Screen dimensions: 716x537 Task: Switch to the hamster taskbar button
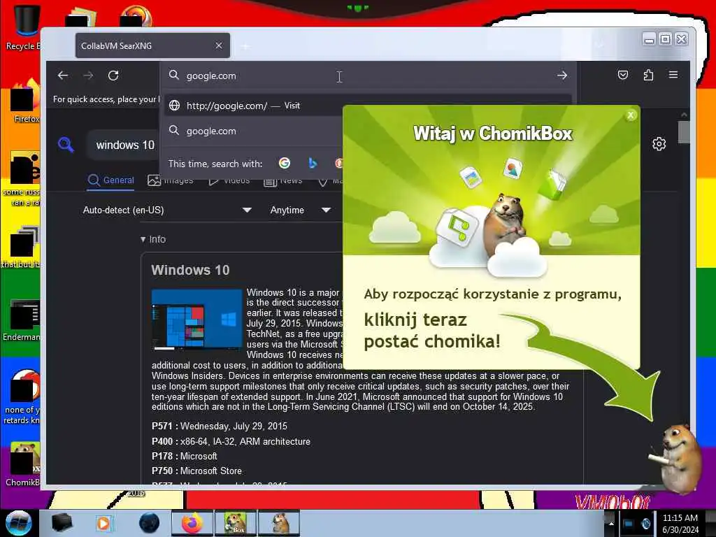click(x=279, y=523)
